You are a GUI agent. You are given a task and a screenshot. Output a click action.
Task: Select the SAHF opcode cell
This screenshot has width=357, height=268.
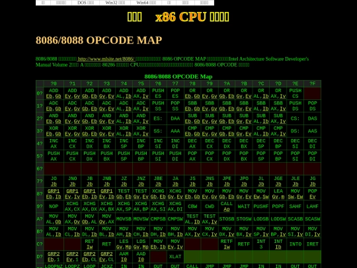click(295, 206)
